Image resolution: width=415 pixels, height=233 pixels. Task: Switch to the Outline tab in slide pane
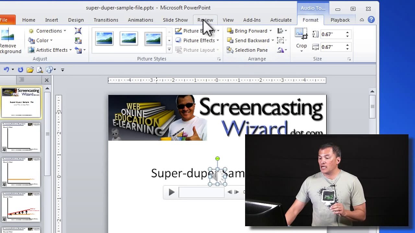pyautogui.click(x=21, y=80)
